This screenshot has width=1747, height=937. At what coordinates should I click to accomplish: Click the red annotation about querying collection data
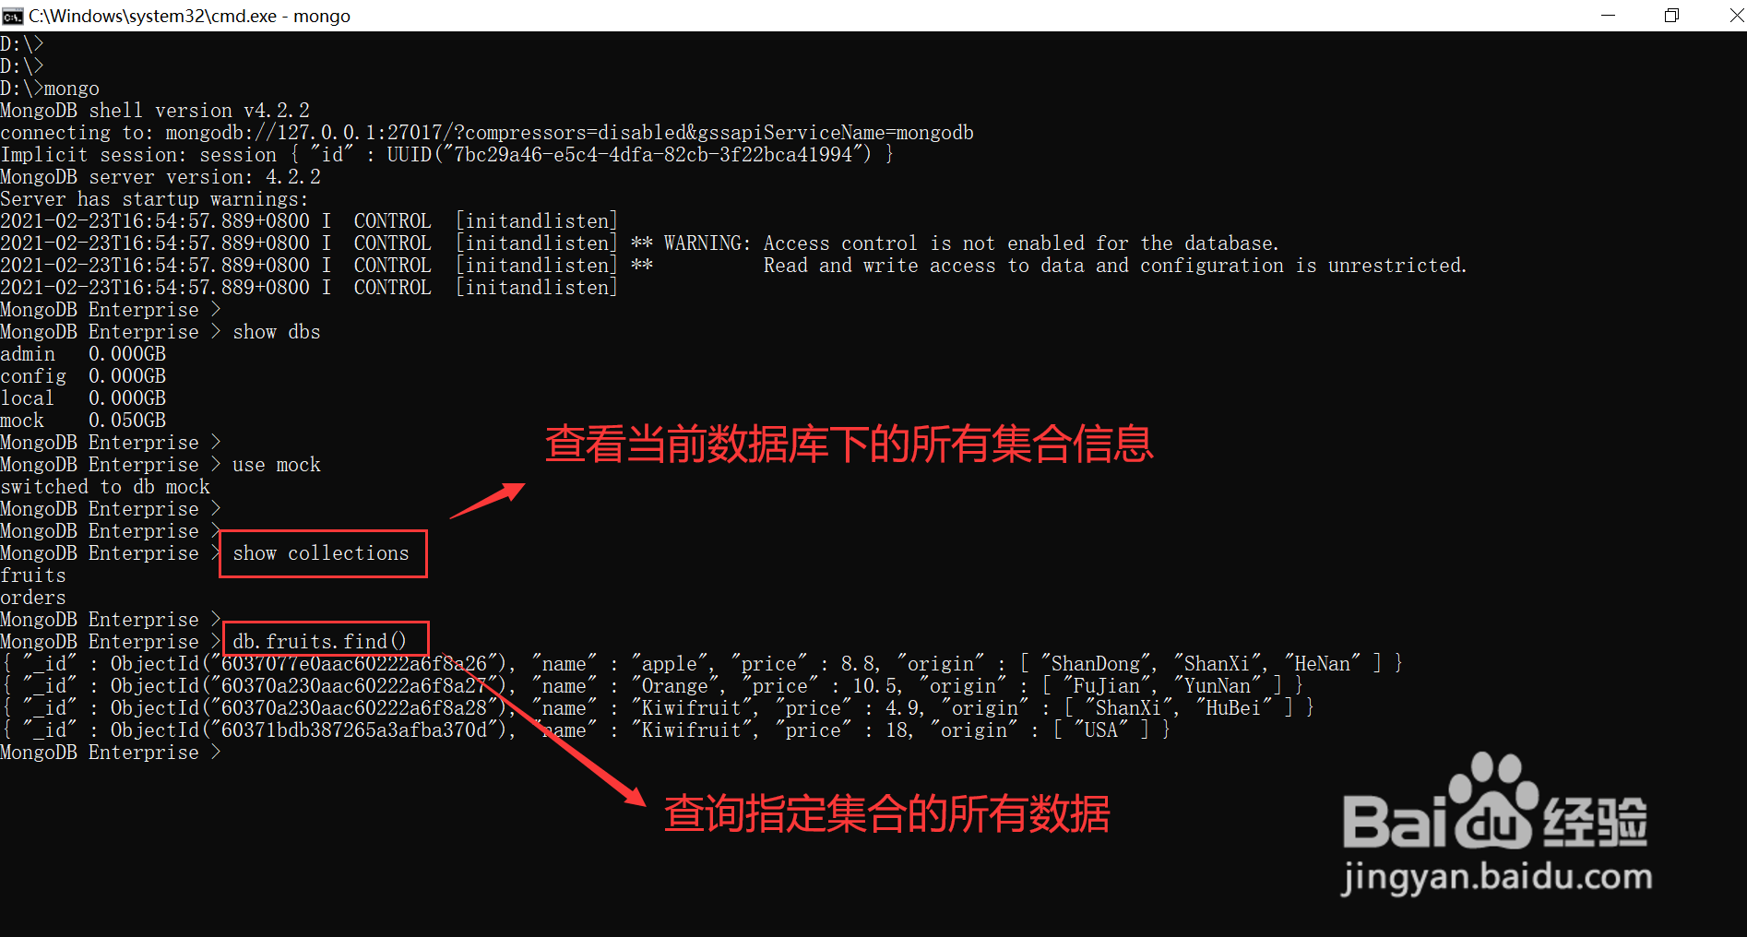[x=886, y=813]
